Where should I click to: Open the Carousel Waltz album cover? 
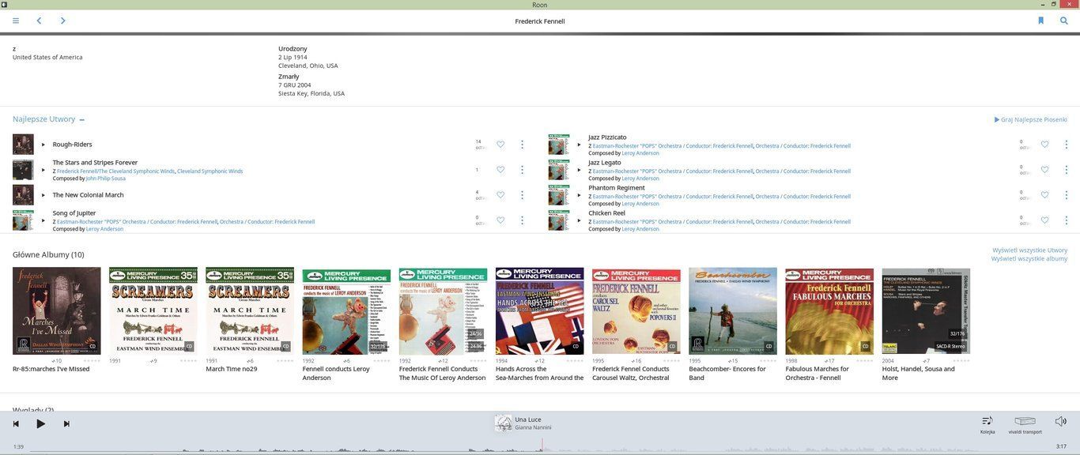coord(636,311)
